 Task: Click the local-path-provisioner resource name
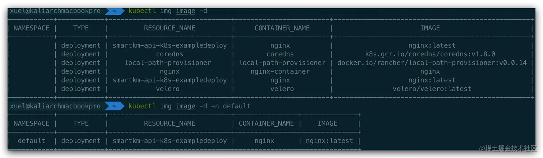(168, 63)
